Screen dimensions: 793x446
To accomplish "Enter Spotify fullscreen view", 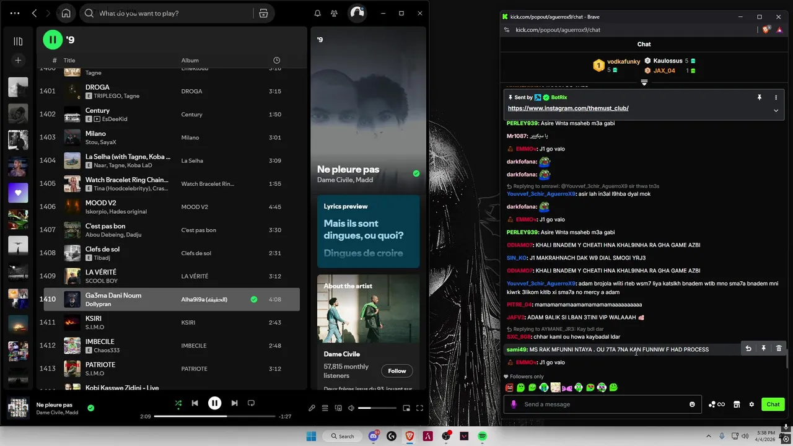I will tap(419, 408).
